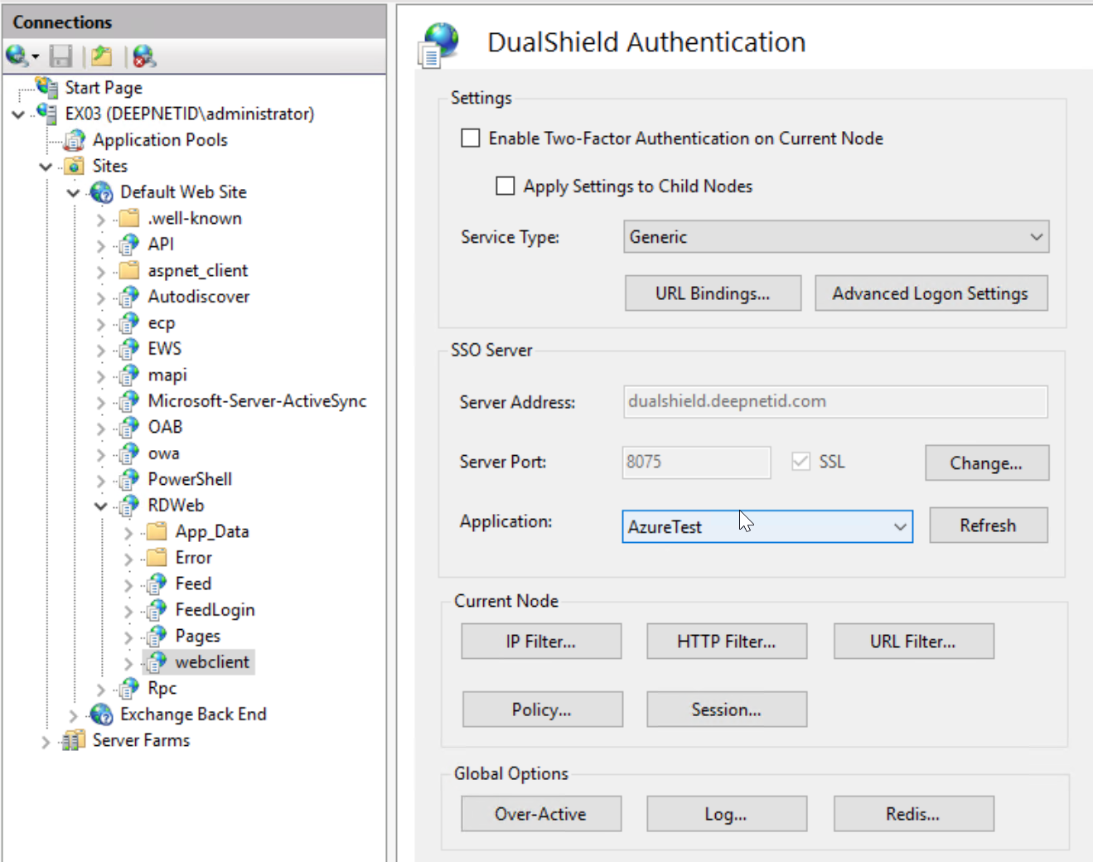Click the Default Web Site globe icon

[x=101, y=192]
